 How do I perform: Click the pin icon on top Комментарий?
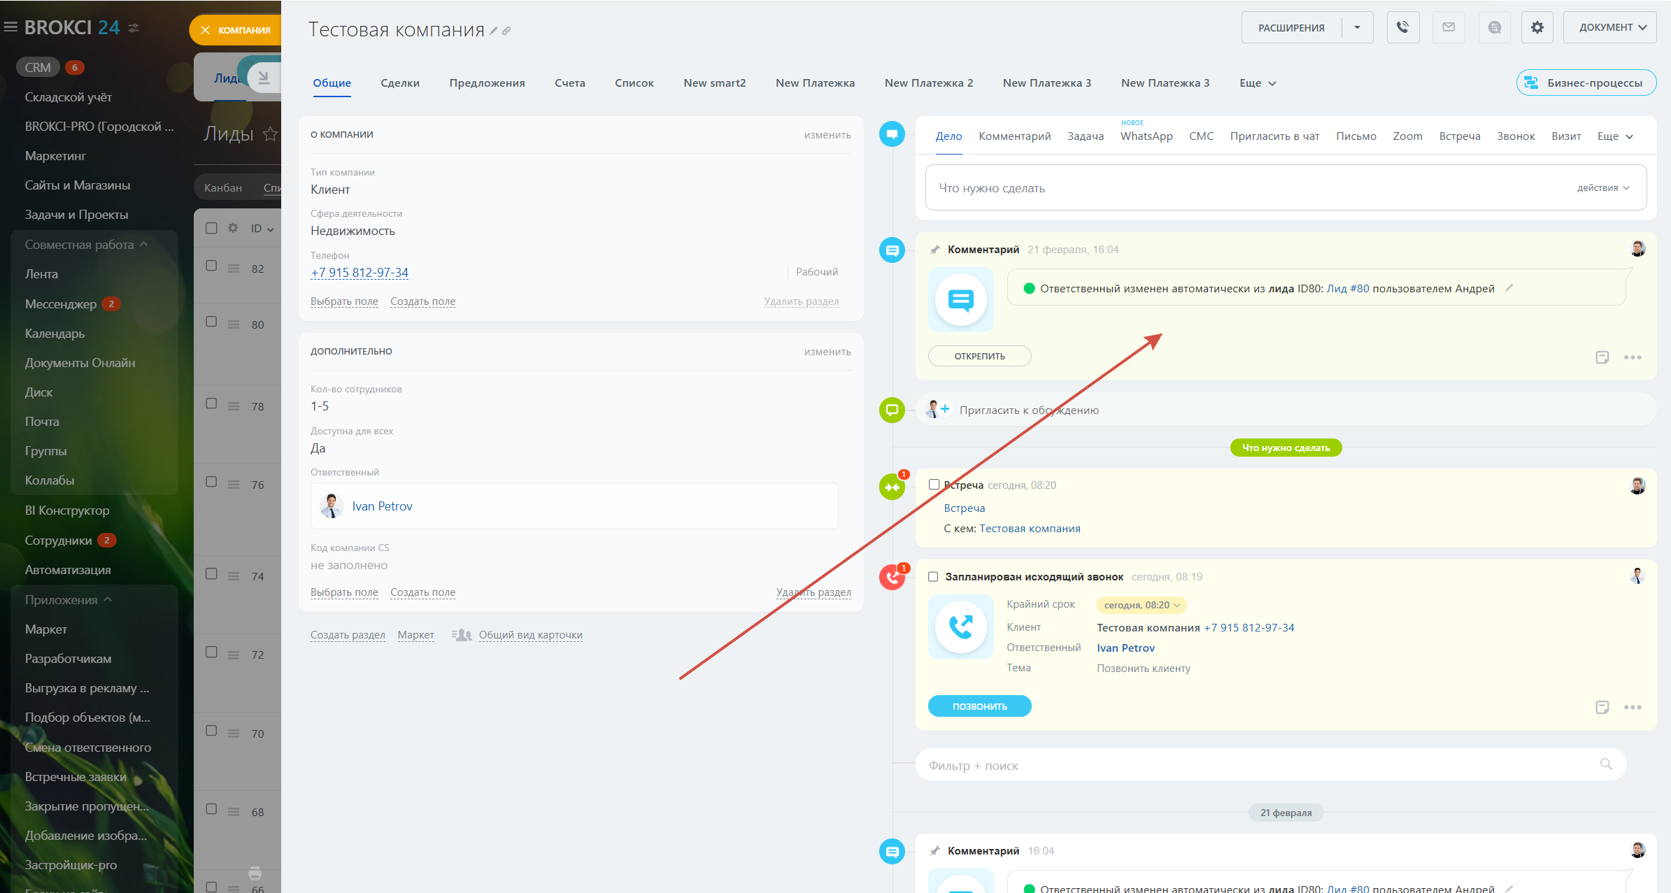pos(934,250)
